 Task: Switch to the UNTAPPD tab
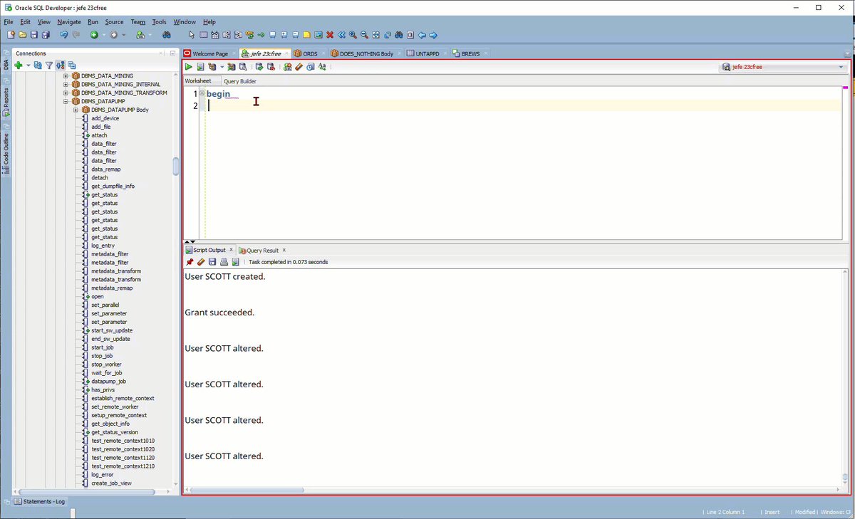(427, 53)
